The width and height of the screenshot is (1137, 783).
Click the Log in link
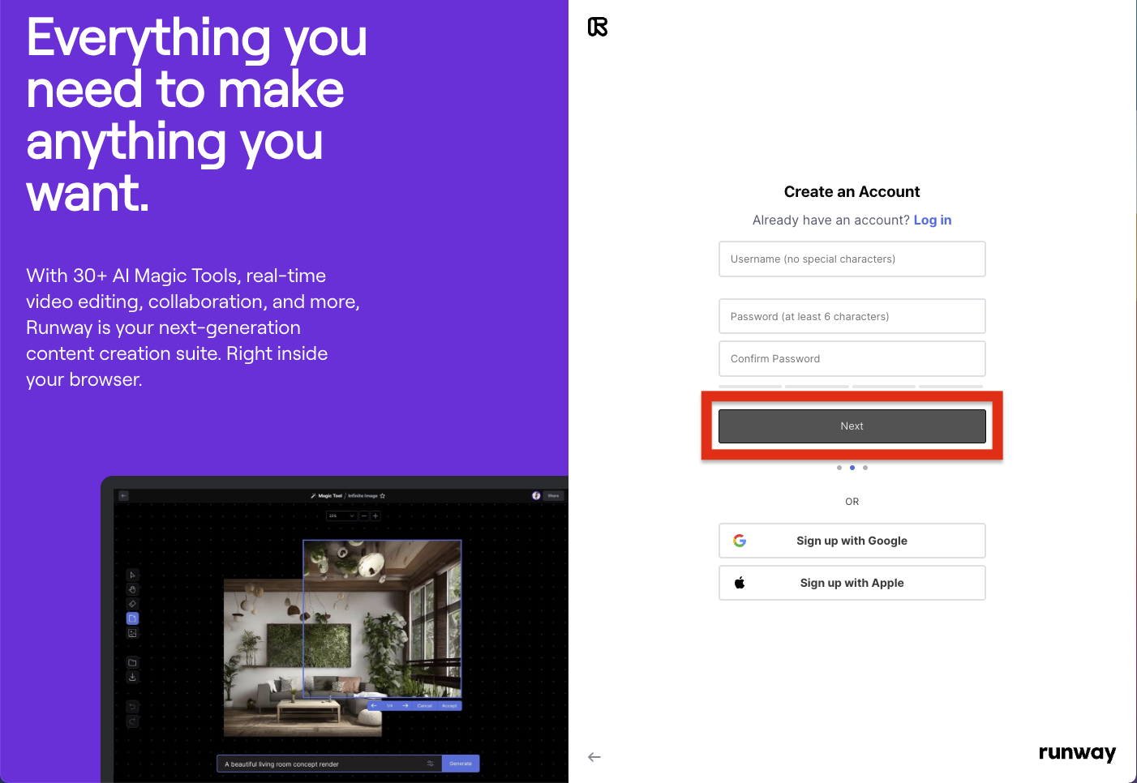coord(933,220)
